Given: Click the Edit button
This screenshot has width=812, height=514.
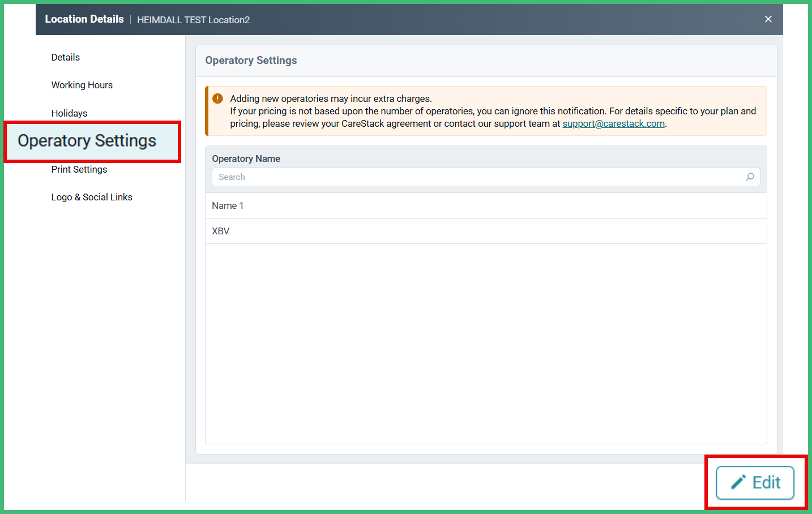Looking at the screenshot, I should pyautogui.click(x=755, y=482).
